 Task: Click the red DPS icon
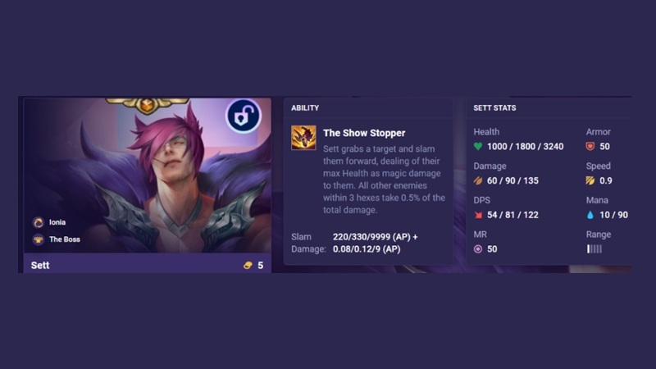click(478, 215)
